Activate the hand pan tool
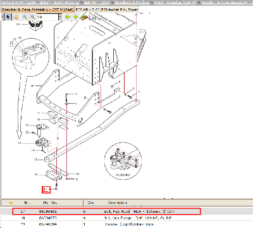253x228 pixels. tap(16, 17)
